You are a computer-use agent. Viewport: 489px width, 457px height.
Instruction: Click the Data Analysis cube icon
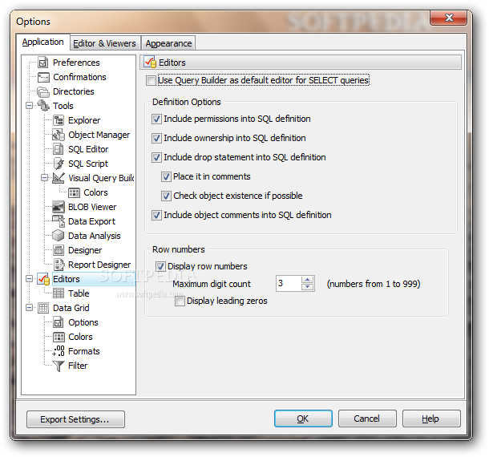coord(59,236)
